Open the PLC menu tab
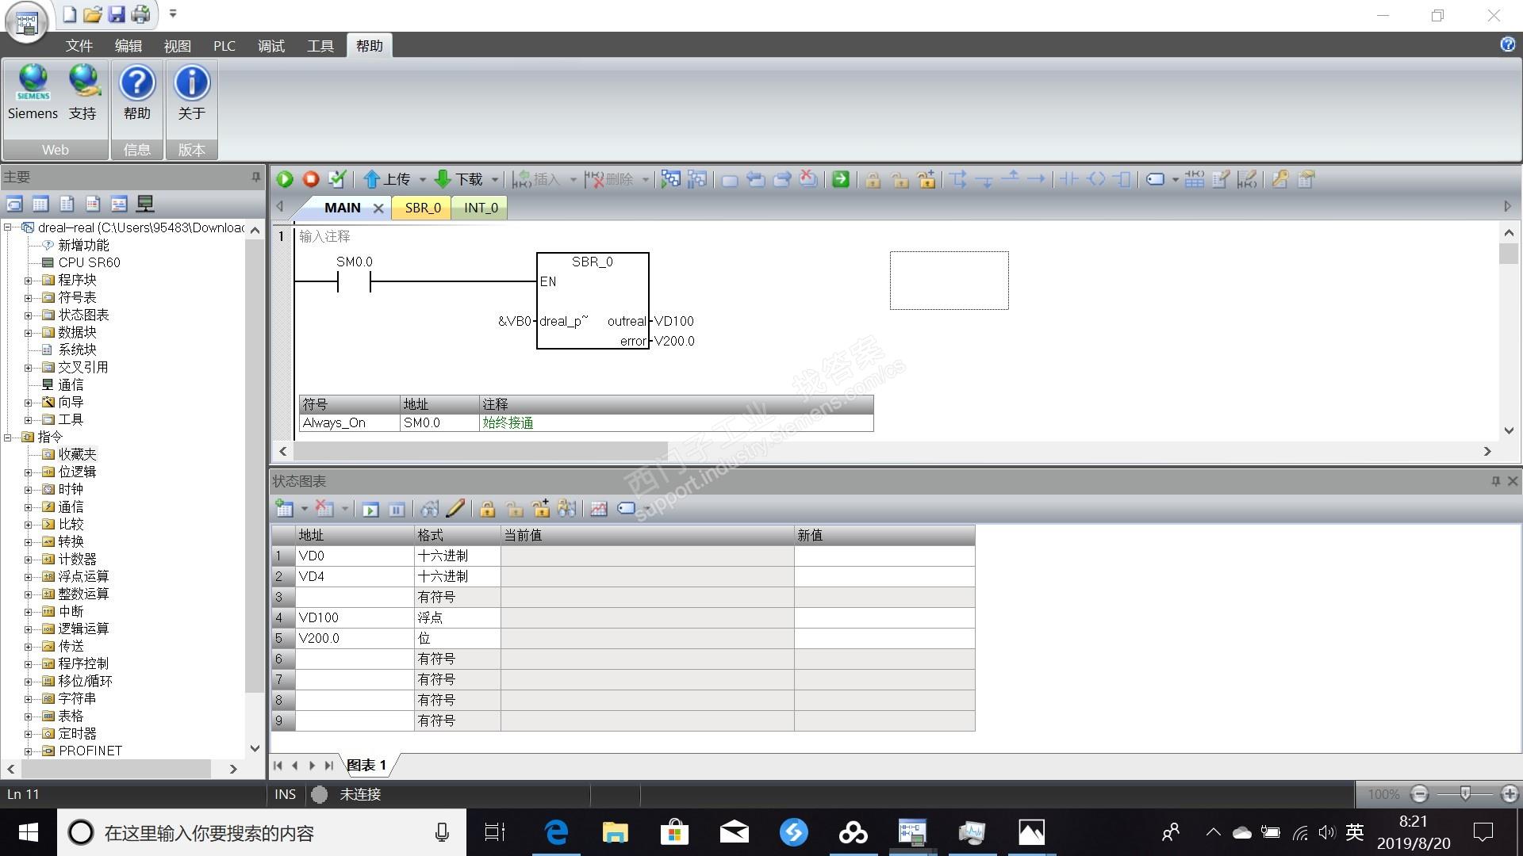The width and height of the screenshot is (1523, 856). pyautogui.click(x=224, y=46)
